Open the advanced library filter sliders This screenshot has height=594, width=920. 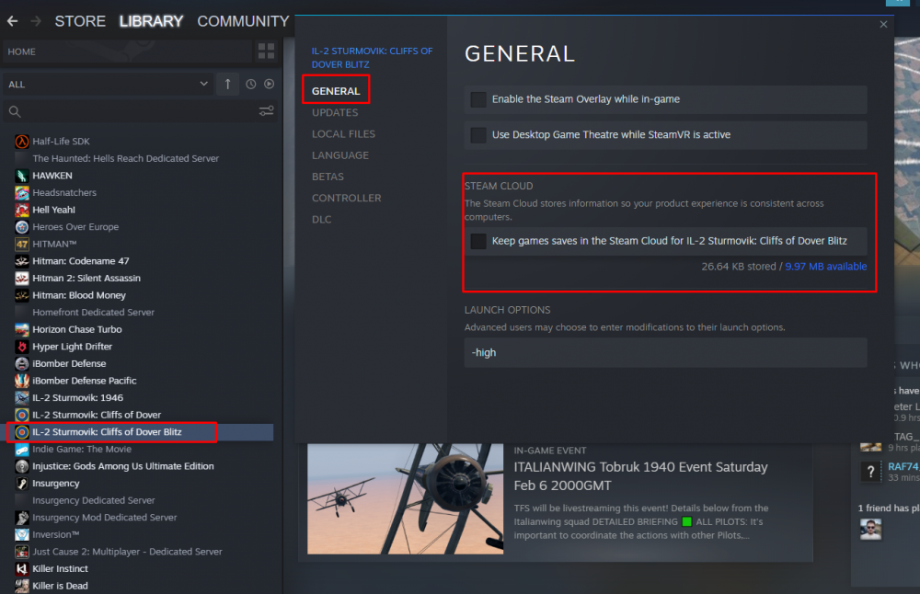pyautogui.click(x=266, y=110)
